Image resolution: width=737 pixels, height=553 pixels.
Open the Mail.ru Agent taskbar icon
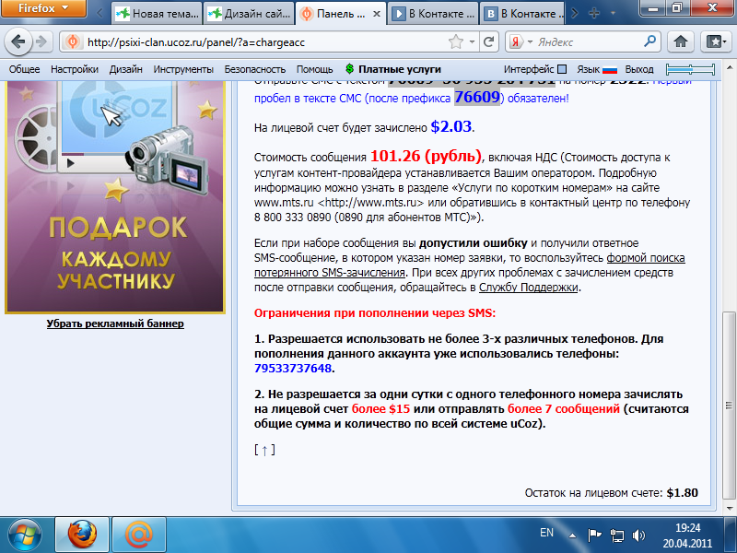click(139, 535)
